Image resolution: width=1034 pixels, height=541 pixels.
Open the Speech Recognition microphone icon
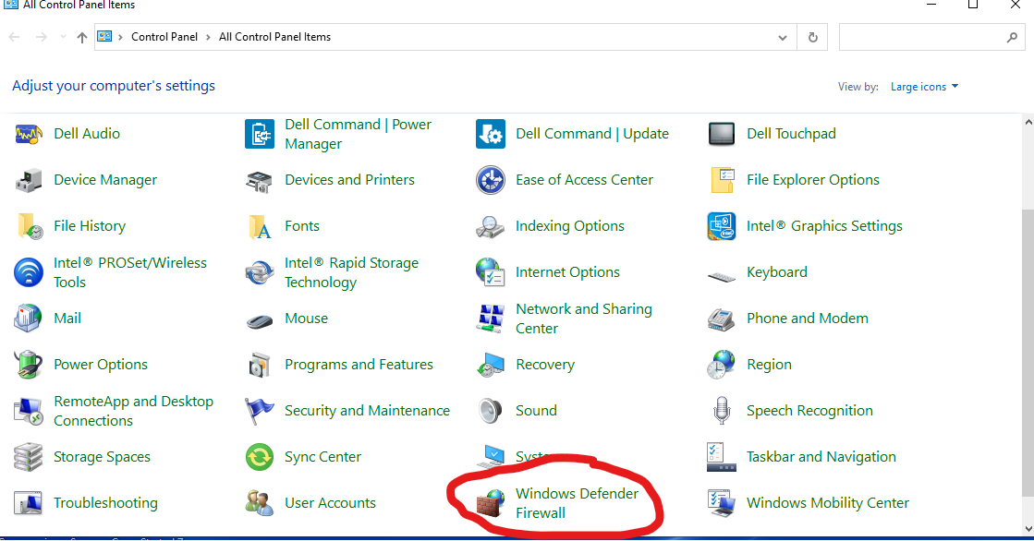(x=722, y=411)
